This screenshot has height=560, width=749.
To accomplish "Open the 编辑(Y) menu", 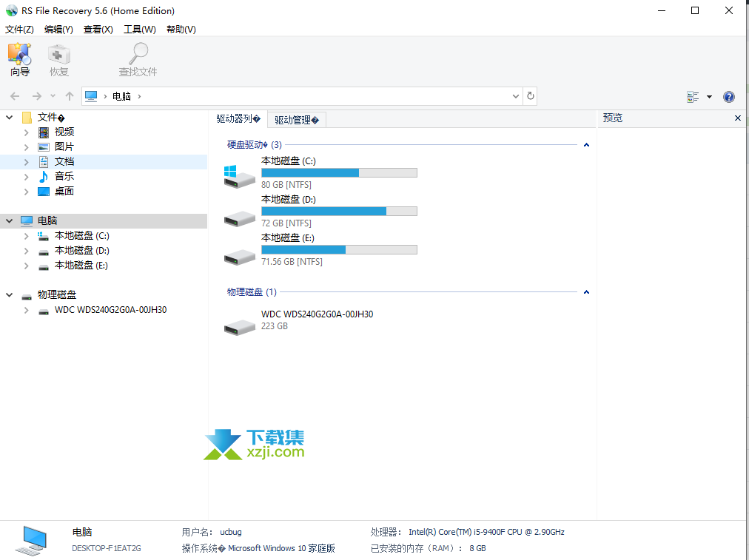I will [x=58, y=30].
